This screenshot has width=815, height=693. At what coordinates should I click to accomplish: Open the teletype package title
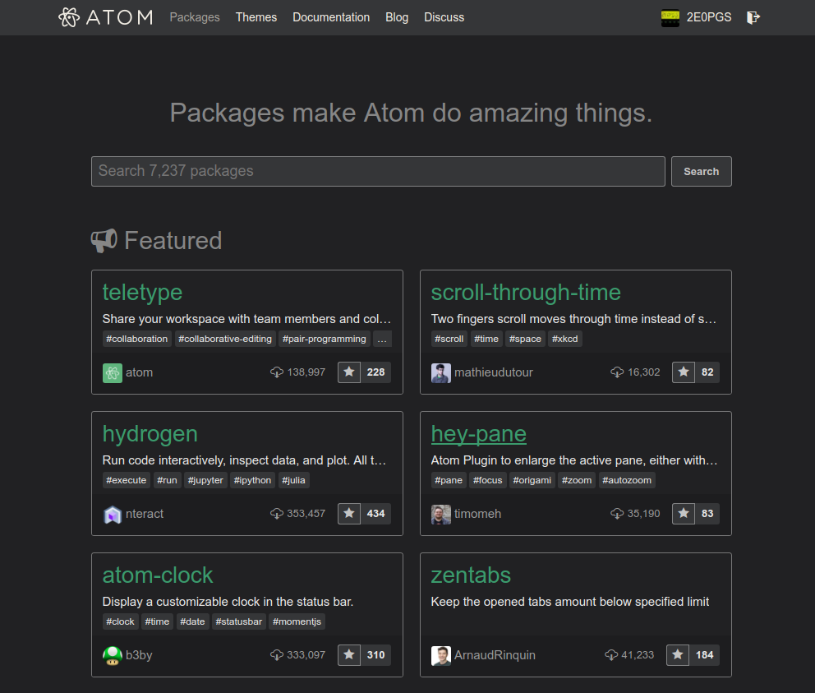click(142, 293)
